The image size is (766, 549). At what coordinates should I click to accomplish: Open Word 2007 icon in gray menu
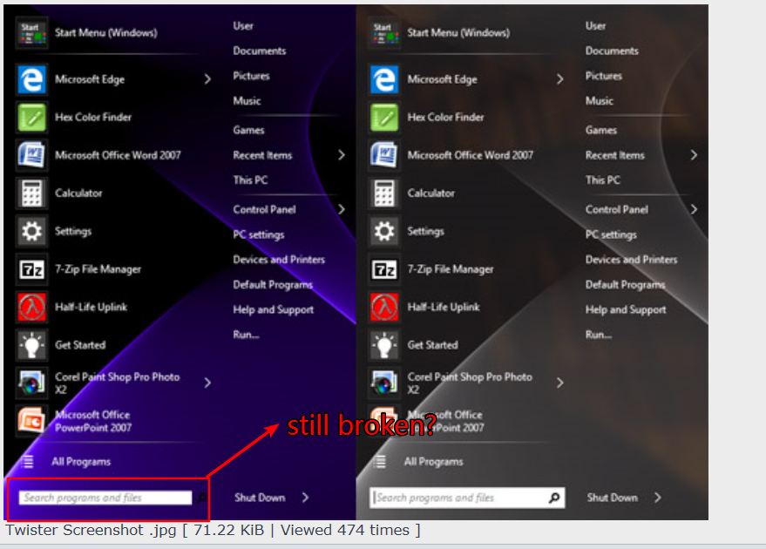point(384,155)
